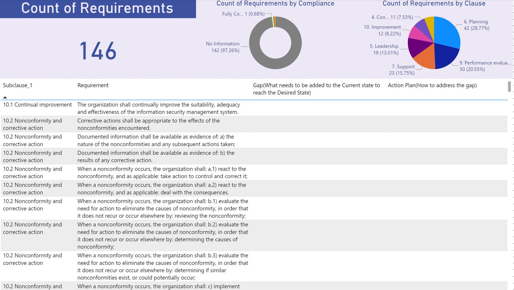Click the '6. Planning' pie chart label

click(476, 22)
